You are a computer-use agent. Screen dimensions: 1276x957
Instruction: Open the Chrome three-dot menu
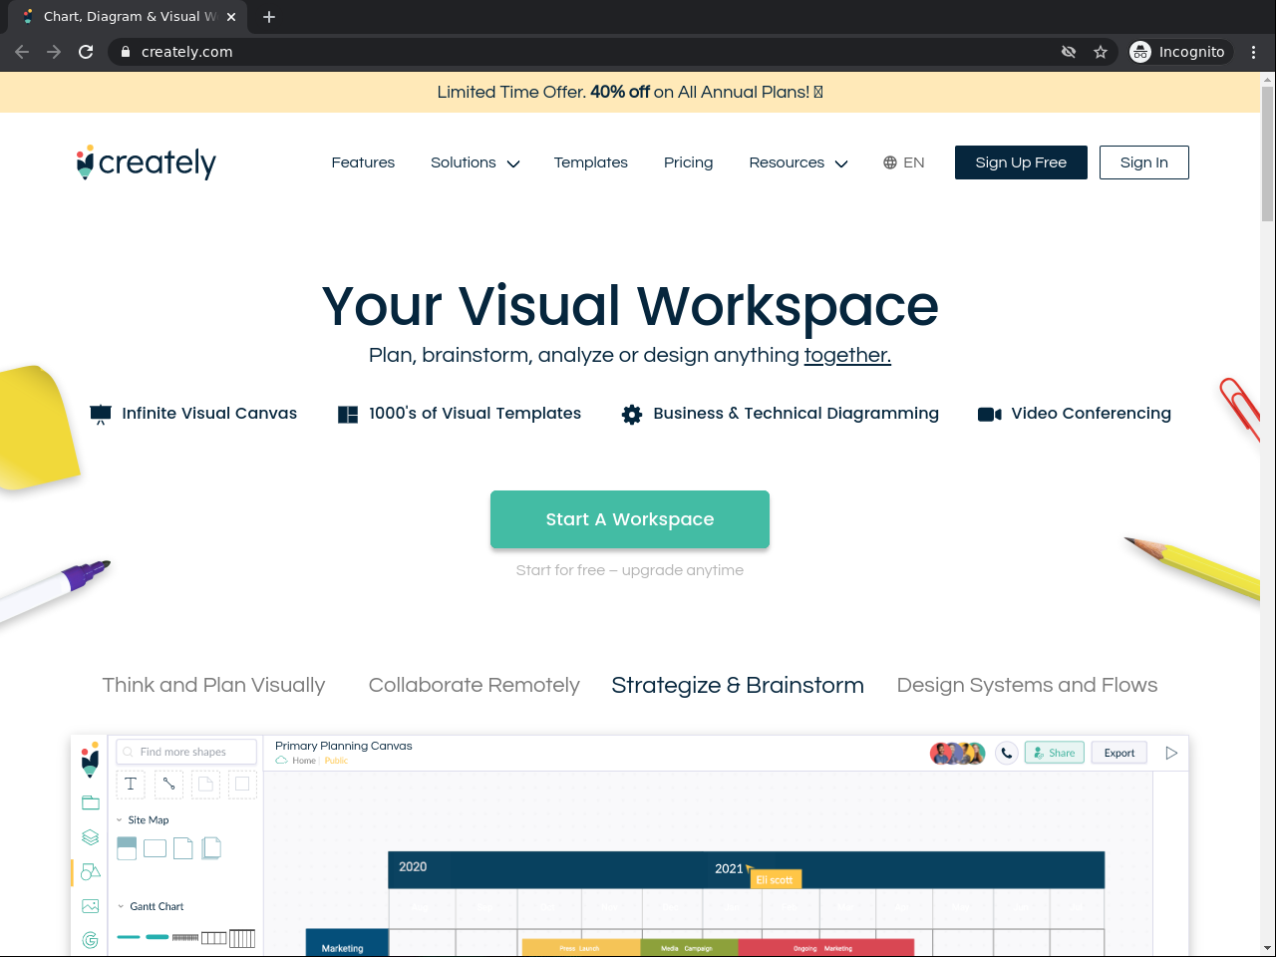click(x=1254, y=52)
